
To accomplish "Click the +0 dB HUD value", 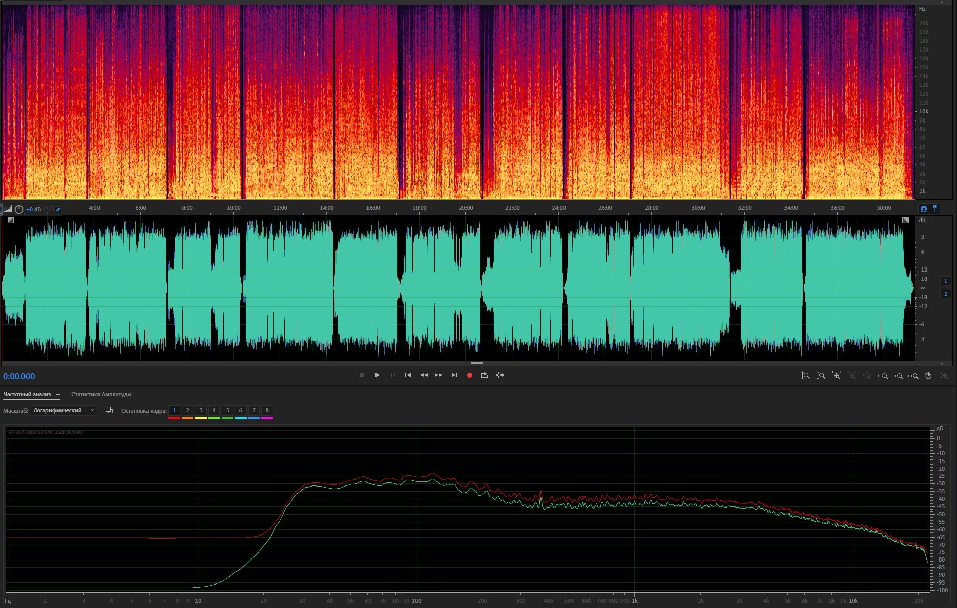I will tap(33, 209).
